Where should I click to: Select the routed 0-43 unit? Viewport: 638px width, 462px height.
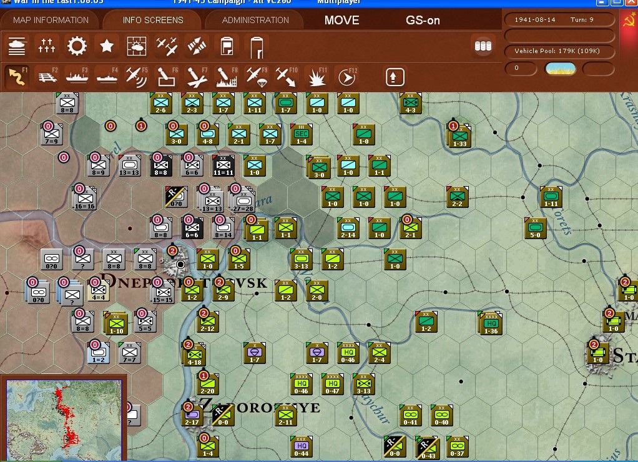[x=428, y=448]
